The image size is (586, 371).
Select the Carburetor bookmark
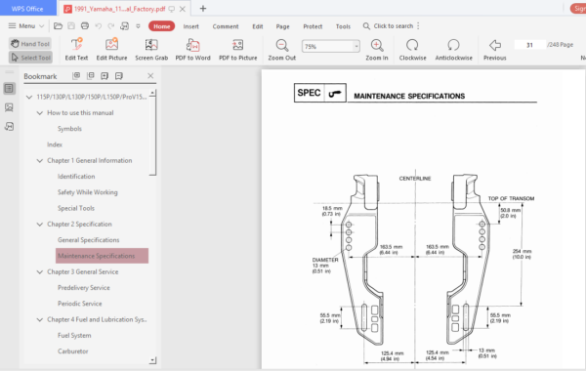click(x=73, y=351)
